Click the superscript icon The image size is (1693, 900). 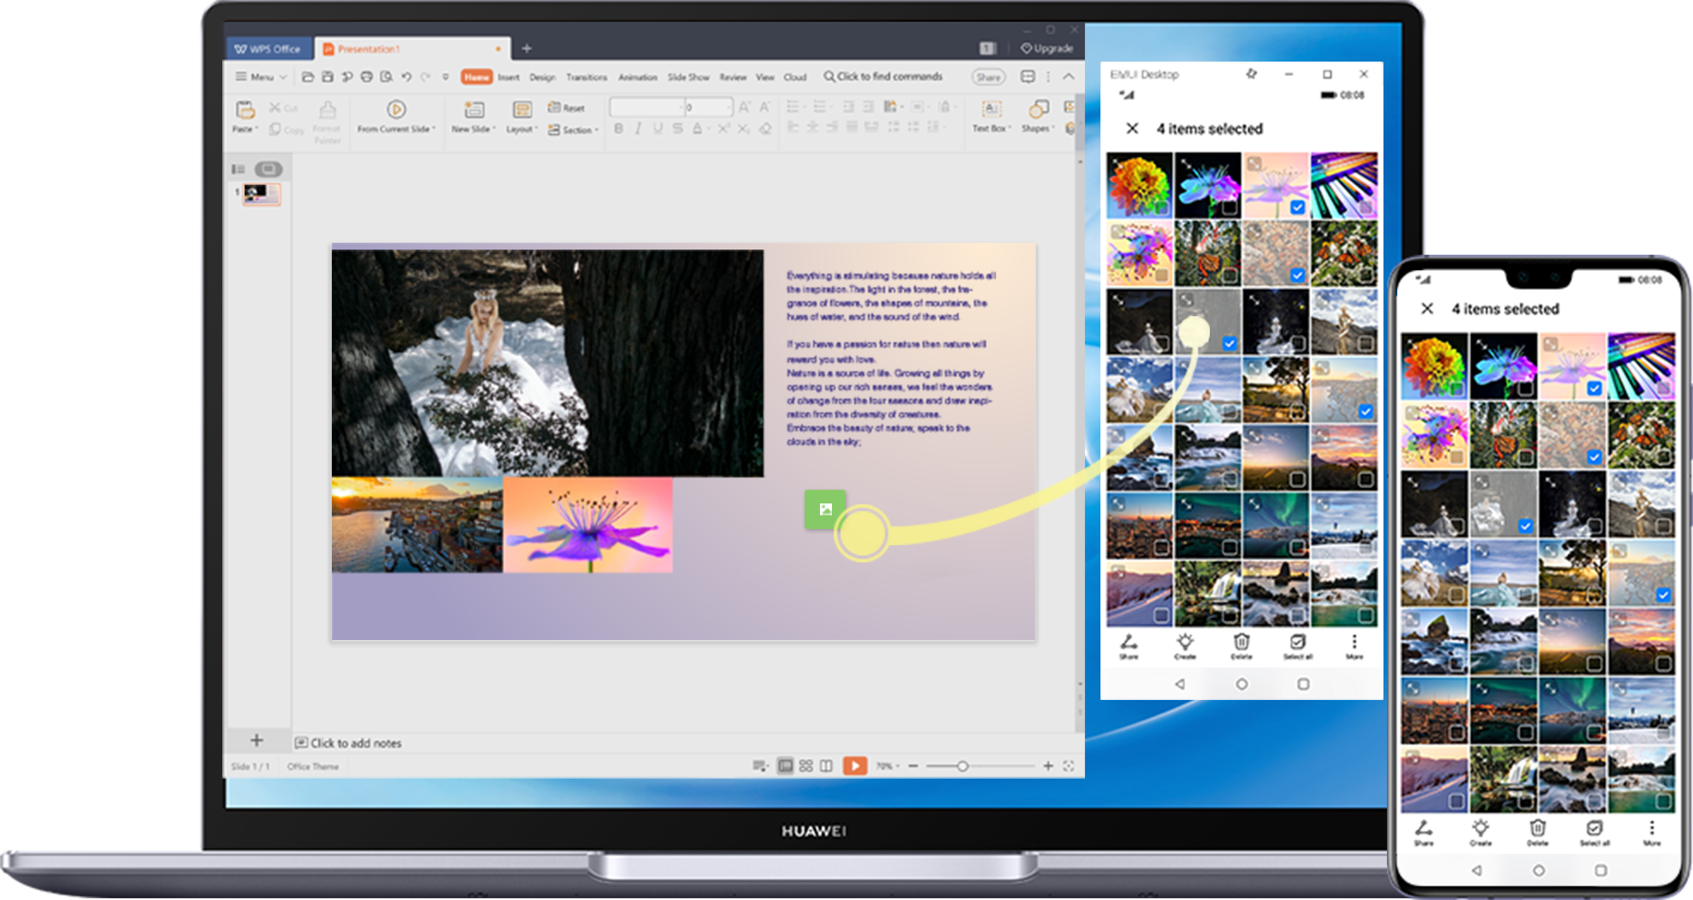[x=723, y=129]
